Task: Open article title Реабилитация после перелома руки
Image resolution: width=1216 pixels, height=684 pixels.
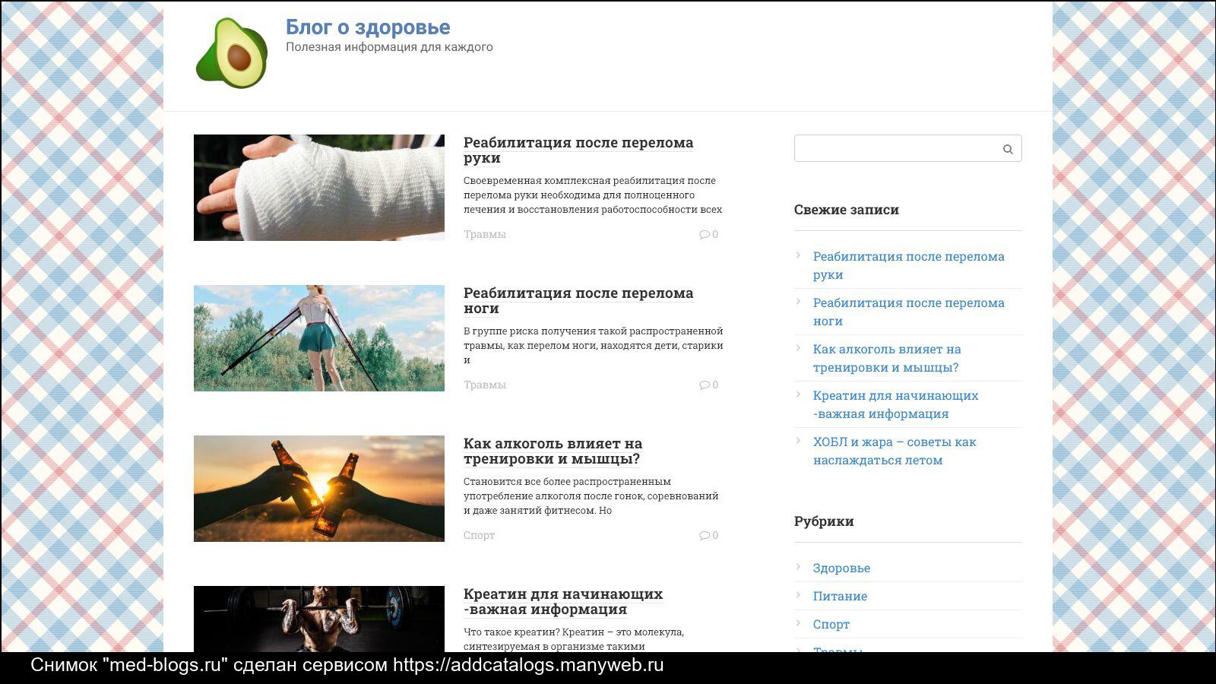Action: (578, 150)
